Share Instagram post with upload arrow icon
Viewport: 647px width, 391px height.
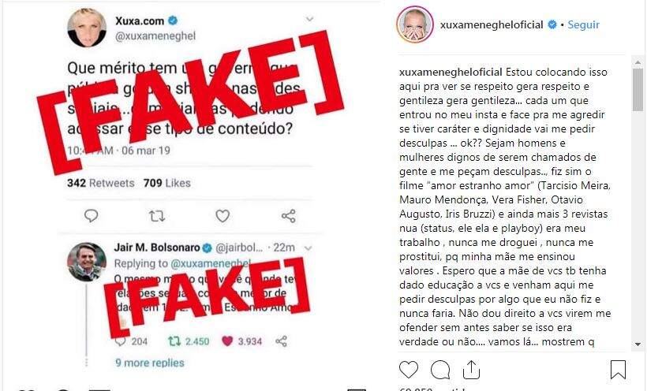click(471, 370)
